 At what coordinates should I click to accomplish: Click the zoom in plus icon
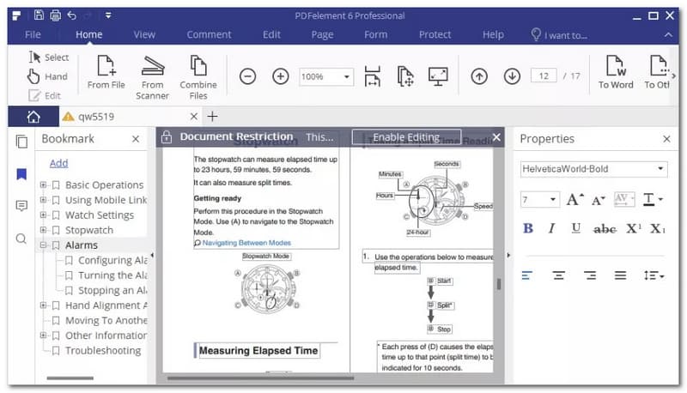(x=280, y=76)
